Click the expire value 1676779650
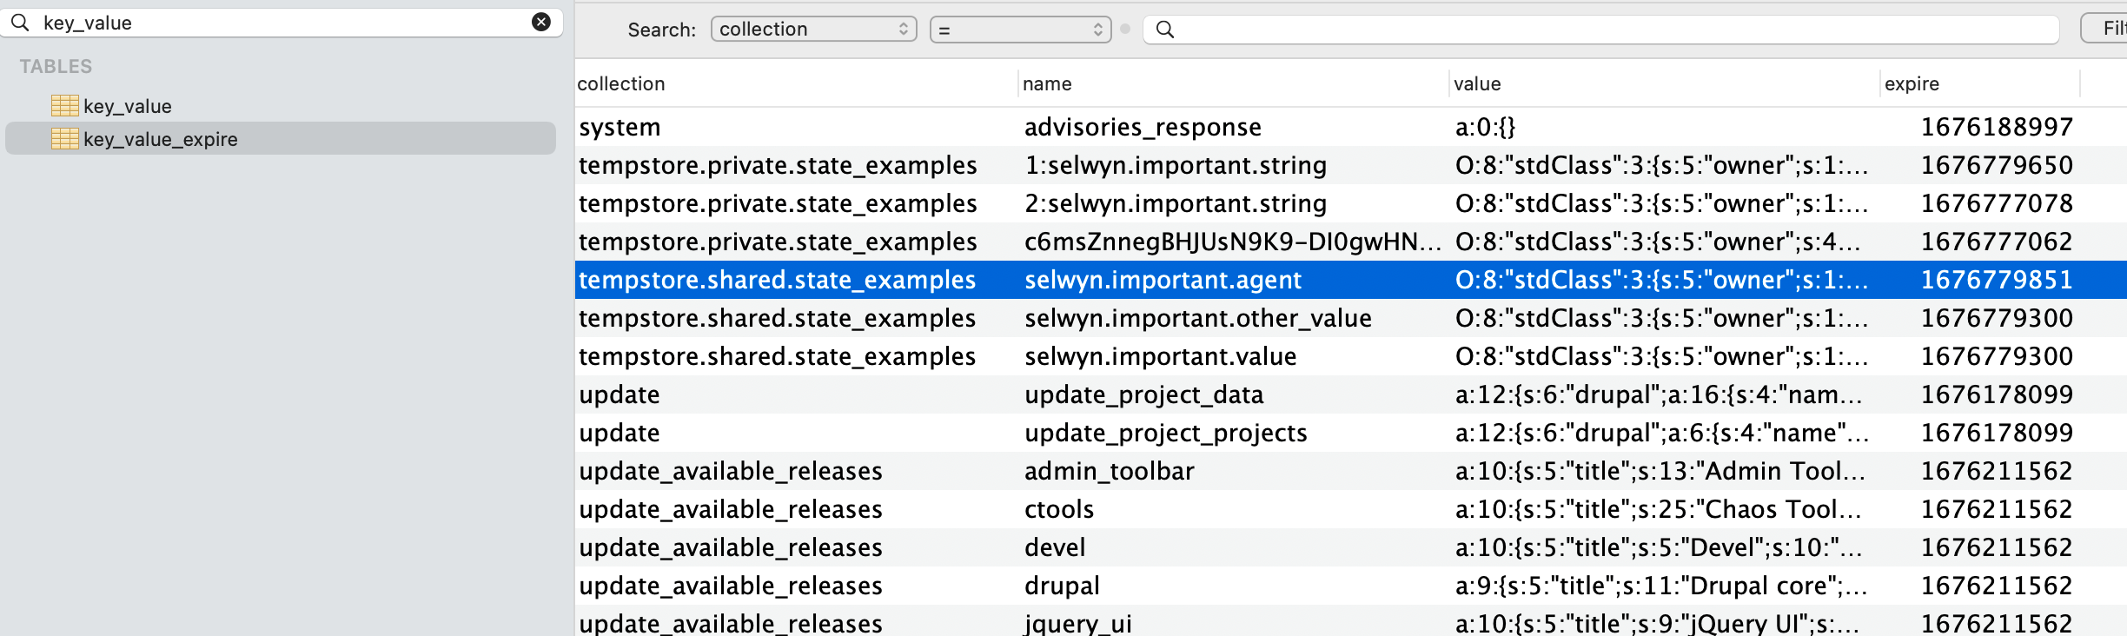 point(1997,165)
